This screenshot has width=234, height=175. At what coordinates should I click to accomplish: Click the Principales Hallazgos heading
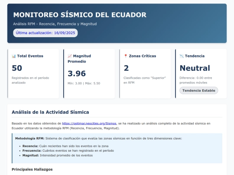[32, 169]
